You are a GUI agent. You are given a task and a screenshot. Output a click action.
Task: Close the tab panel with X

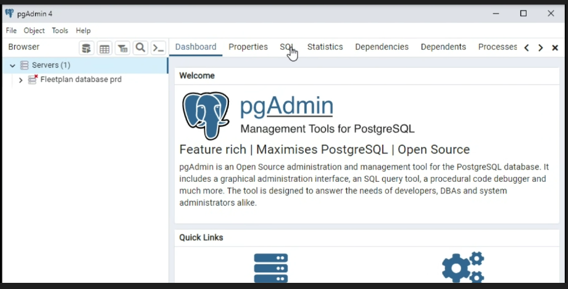click(x=554, y=47)
